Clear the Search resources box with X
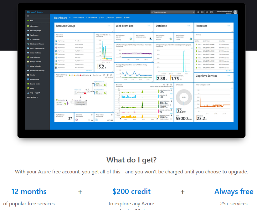 [x=193, y=12]
